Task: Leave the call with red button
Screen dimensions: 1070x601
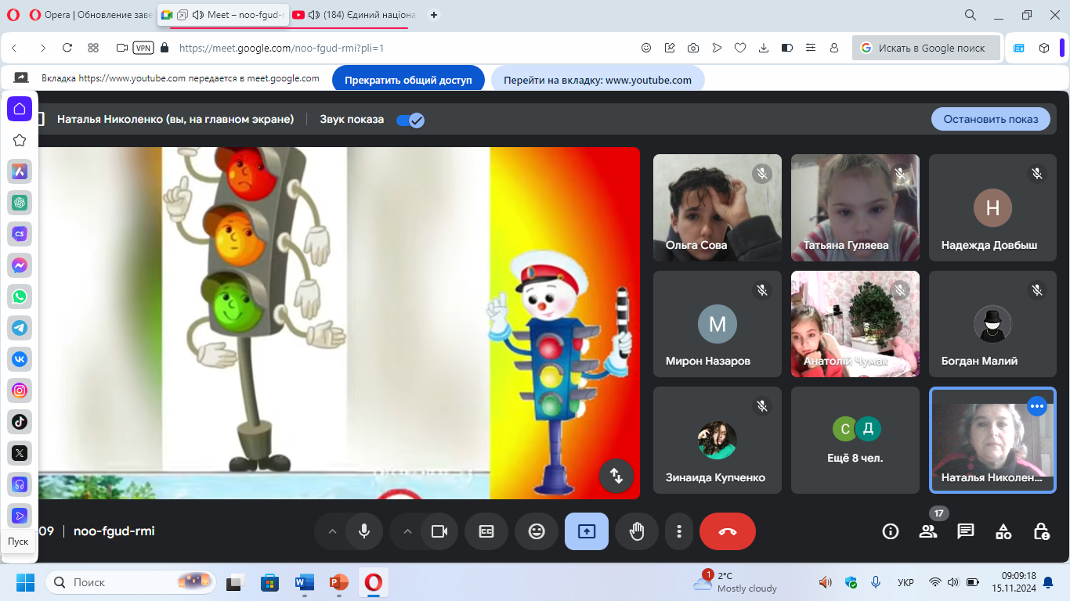Action: click(728, 531)
